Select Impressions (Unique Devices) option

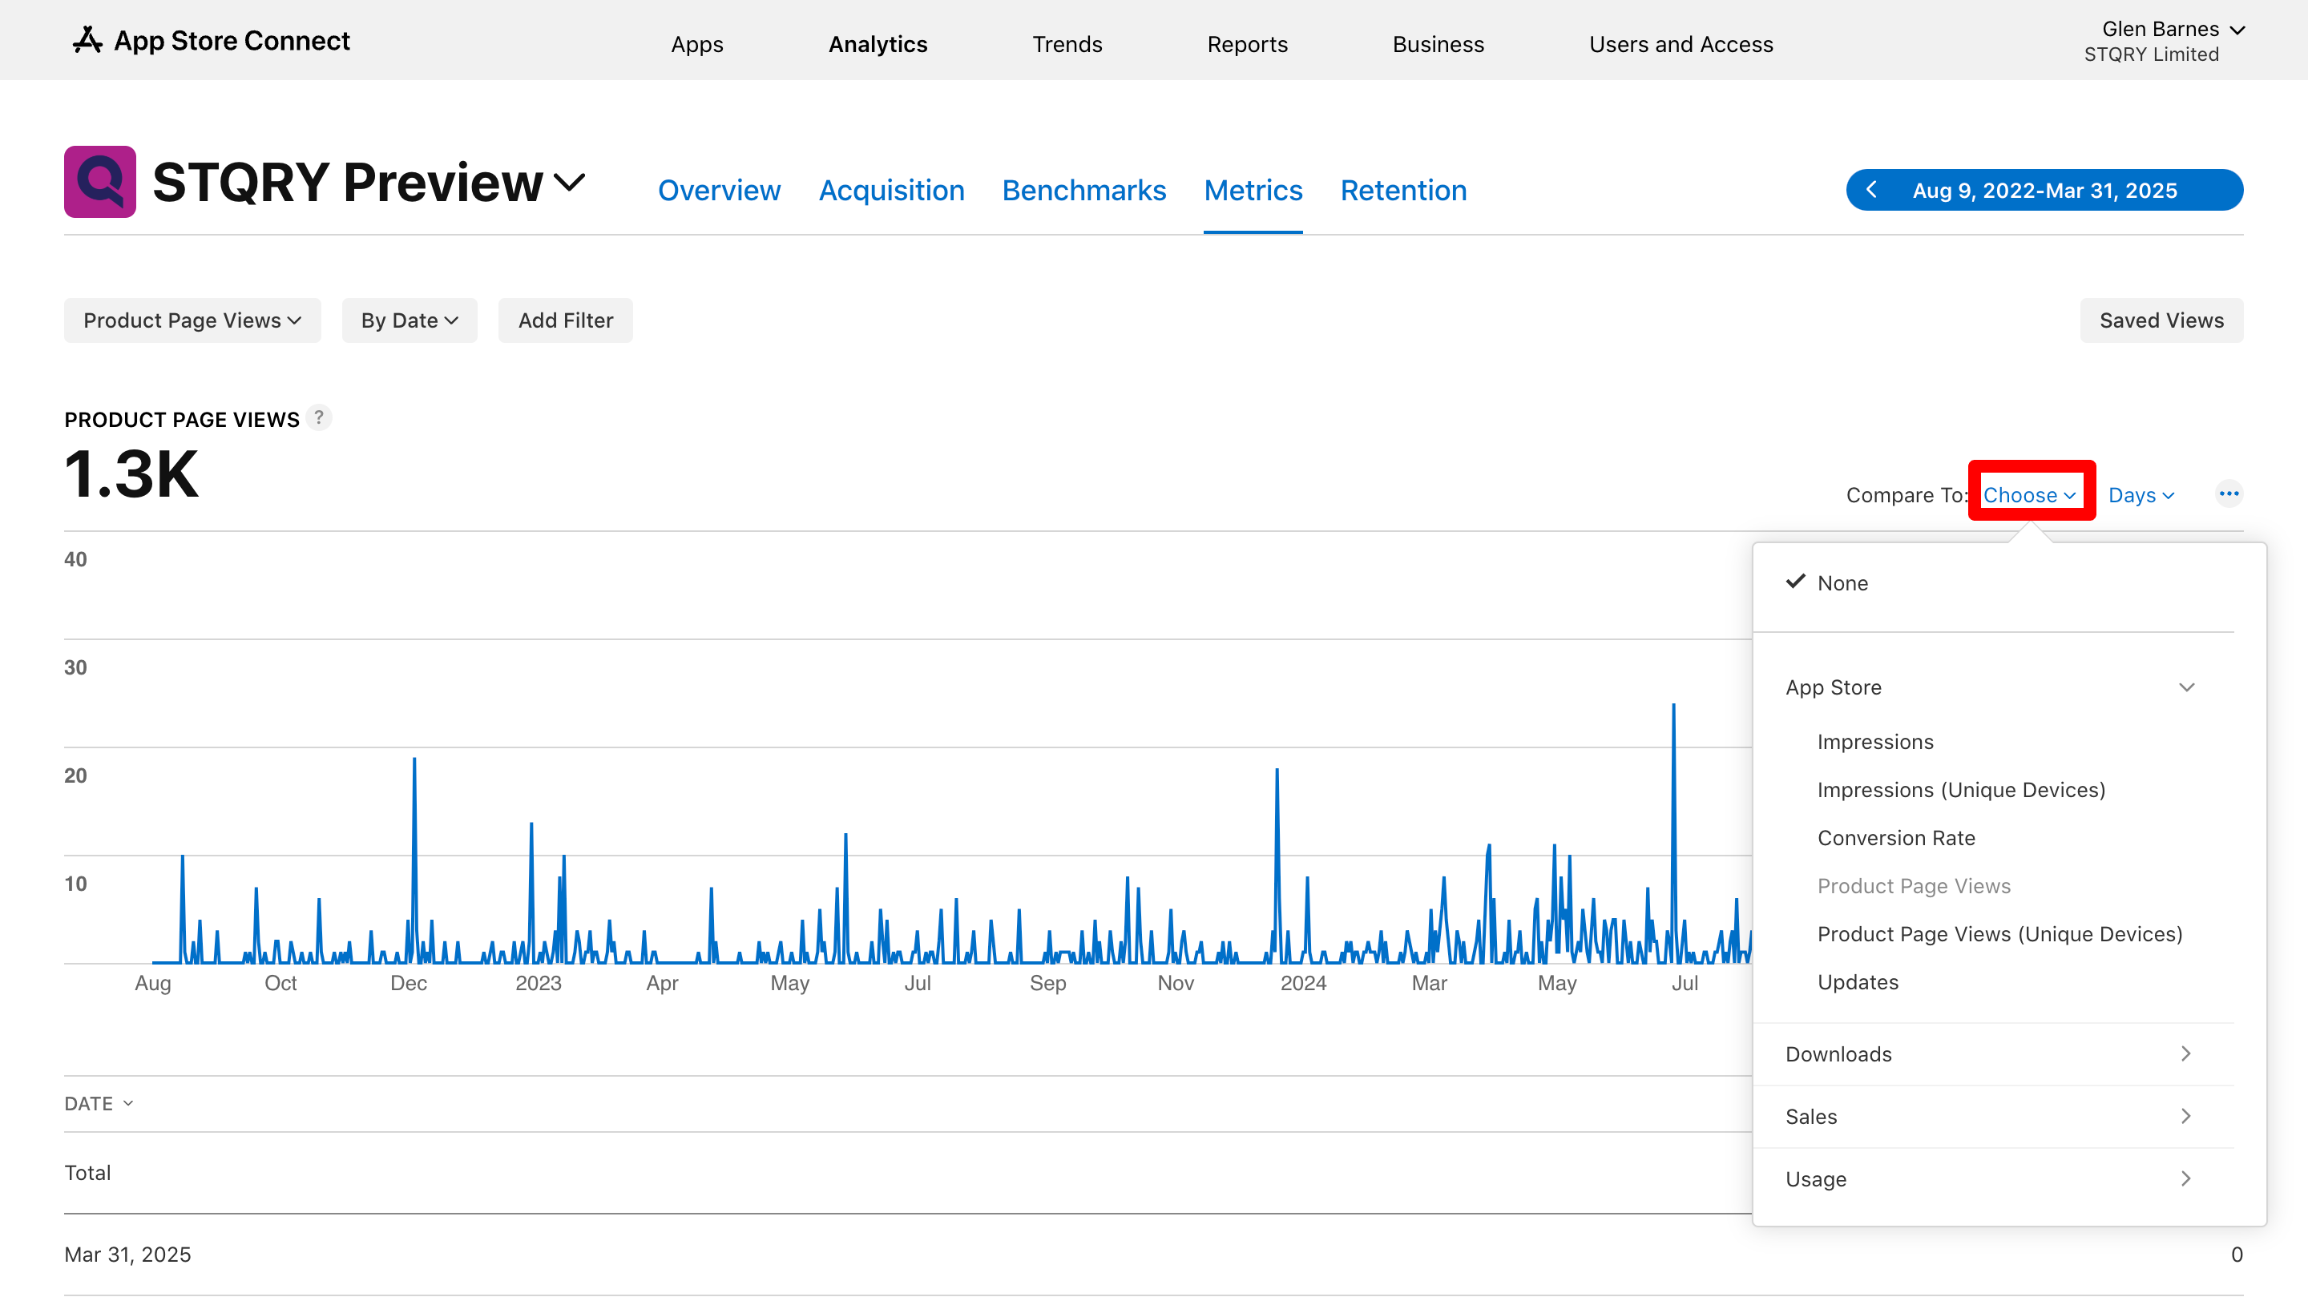tap(1960, 790)
